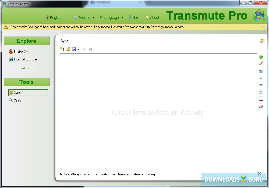Screen dimensions: 269x188
Task: Click the magnifier Search icon
Action: pos(11,100)
